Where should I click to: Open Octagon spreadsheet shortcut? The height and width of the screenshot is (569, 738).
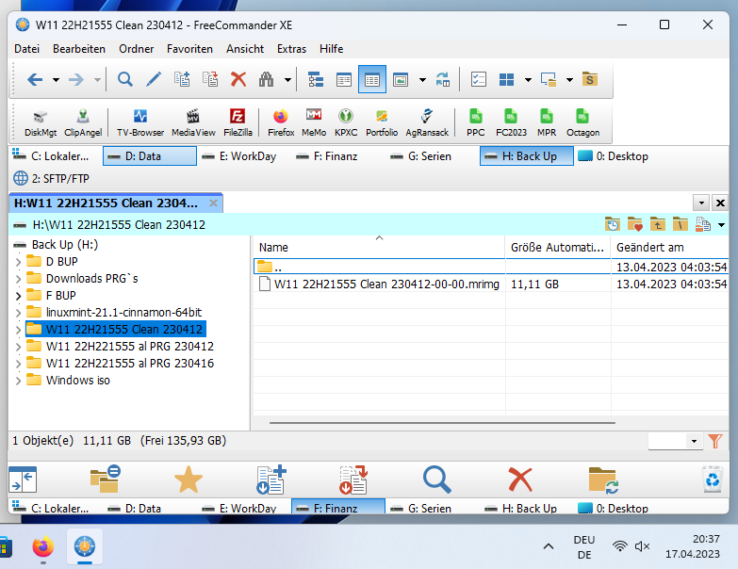[x=582, y=122]
